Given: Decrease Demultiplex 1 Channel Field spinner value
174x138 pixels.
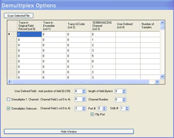Looking at the screenshot, I should (84, 100).
